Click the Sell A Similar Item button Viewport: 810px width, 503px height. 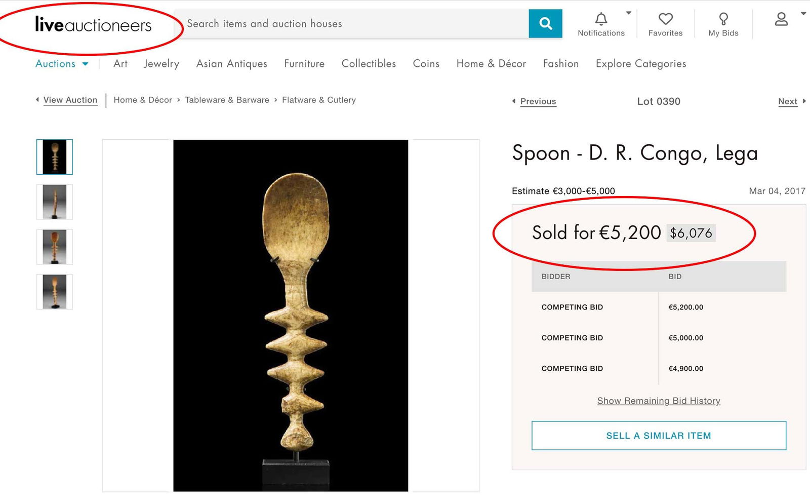pos(658,436)
